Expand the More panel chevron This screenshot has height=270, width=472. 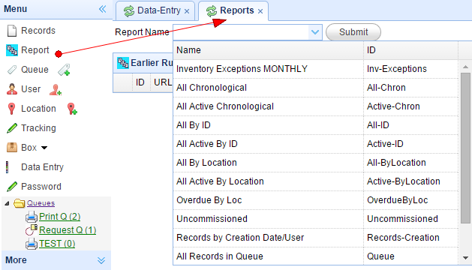coord(101,260)
